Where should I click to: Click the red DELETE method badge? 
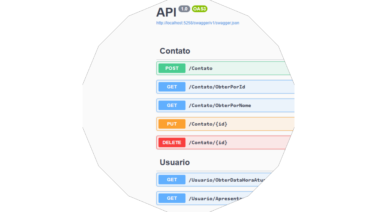[172, 142]
